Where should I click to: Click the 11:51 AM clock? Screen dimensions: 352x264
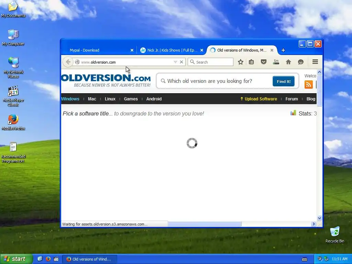click(x=339, y=259)
